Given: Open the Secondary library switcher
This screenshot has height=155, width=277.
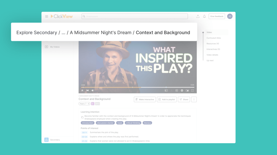Looking at the screenshot, I should tap(47, 140).
